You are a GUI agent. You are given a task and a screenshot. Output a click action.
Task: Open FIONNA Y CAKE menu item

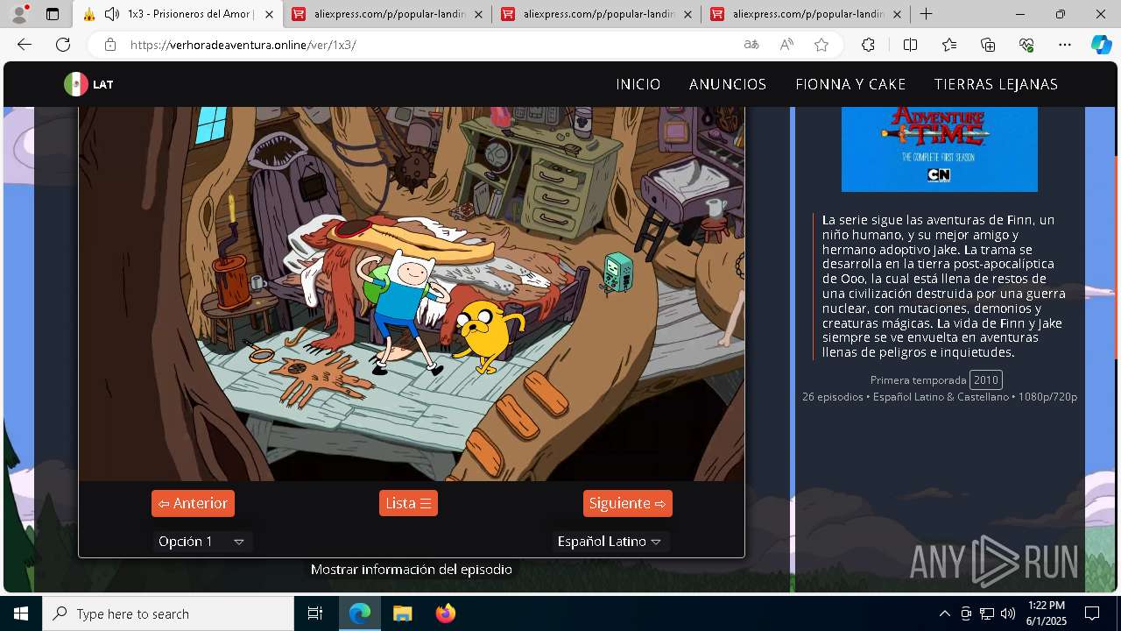[850, 84]
